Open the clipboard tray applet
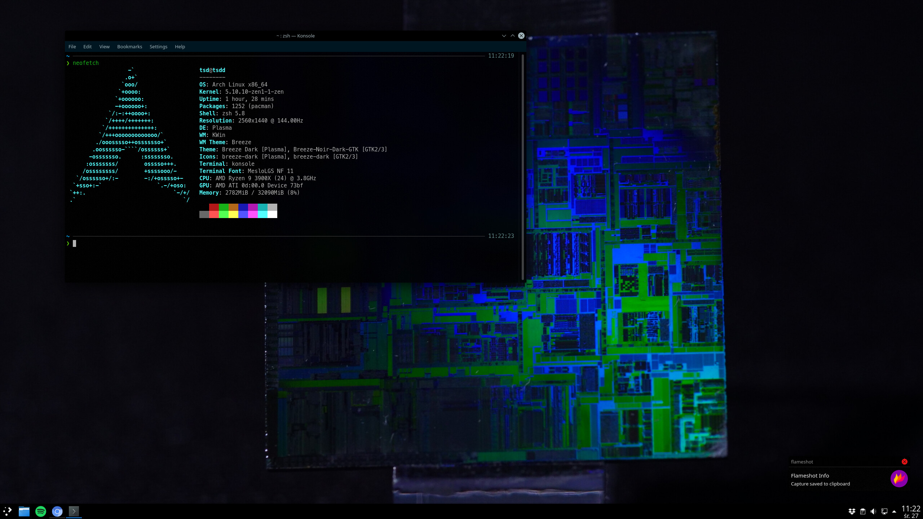923x519 pixels. [x=862, y=511]
